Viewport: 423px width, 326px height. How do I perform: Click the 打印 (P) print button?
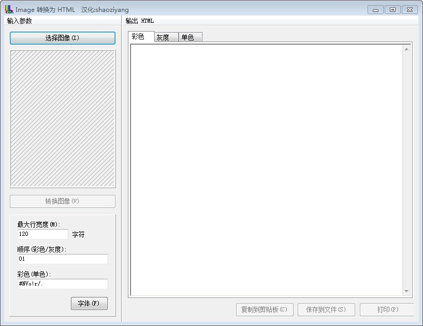point(387,309)
